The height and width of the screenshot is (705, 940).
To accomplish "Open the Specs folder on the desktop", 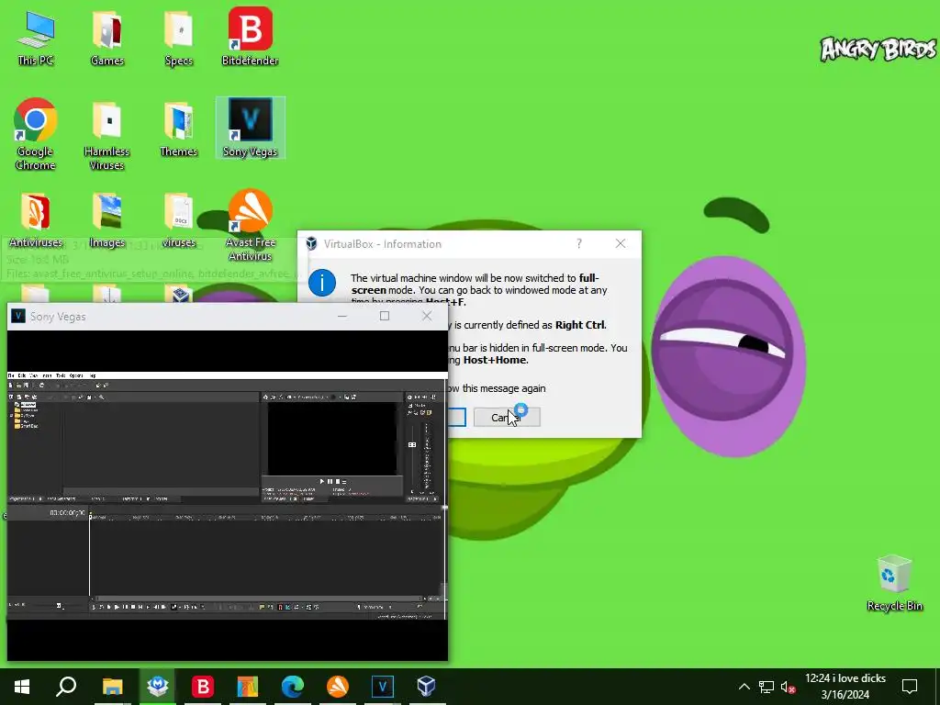I will [178, 37].
